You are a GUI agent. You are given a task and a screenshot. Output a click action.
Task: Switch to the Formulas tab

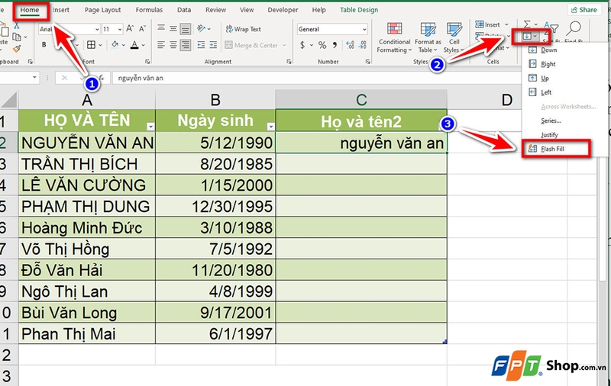[149, 10]
